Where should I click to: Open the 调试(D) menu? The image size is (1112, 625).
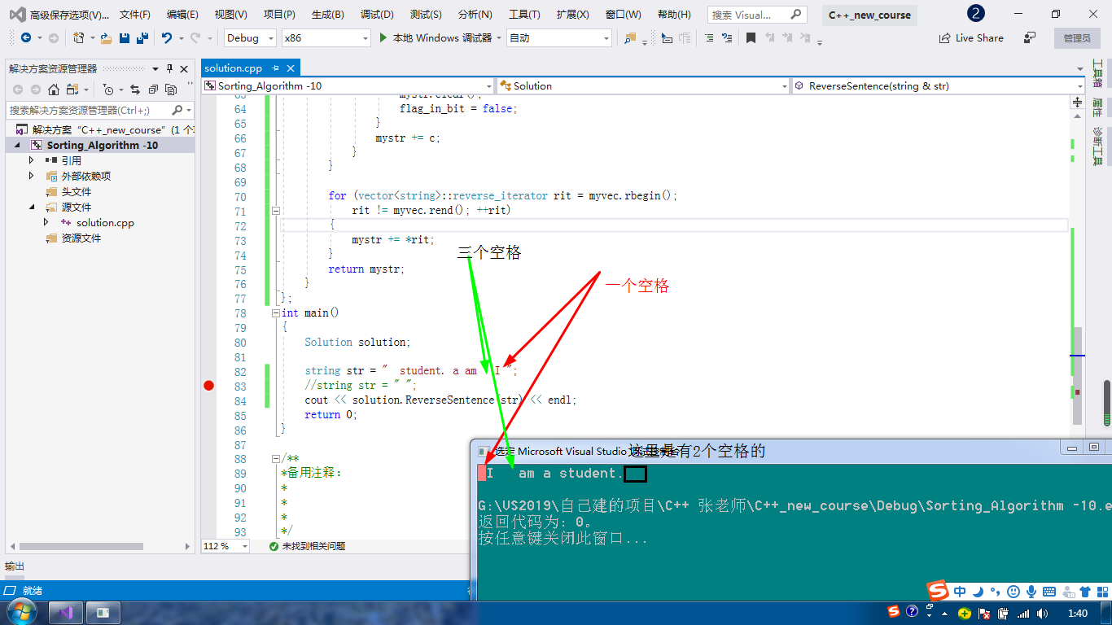click(377, 15)
